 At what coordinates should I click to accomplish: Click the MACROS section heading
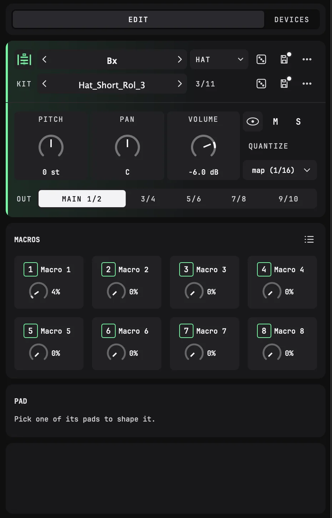(27, 240)
